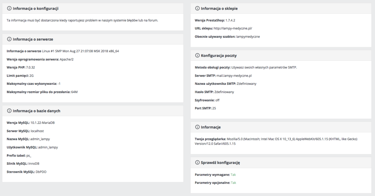Click the PrestaShop version 1.7.4.2 text
This screenshot has height=196, width=375.
click(233, 20)
